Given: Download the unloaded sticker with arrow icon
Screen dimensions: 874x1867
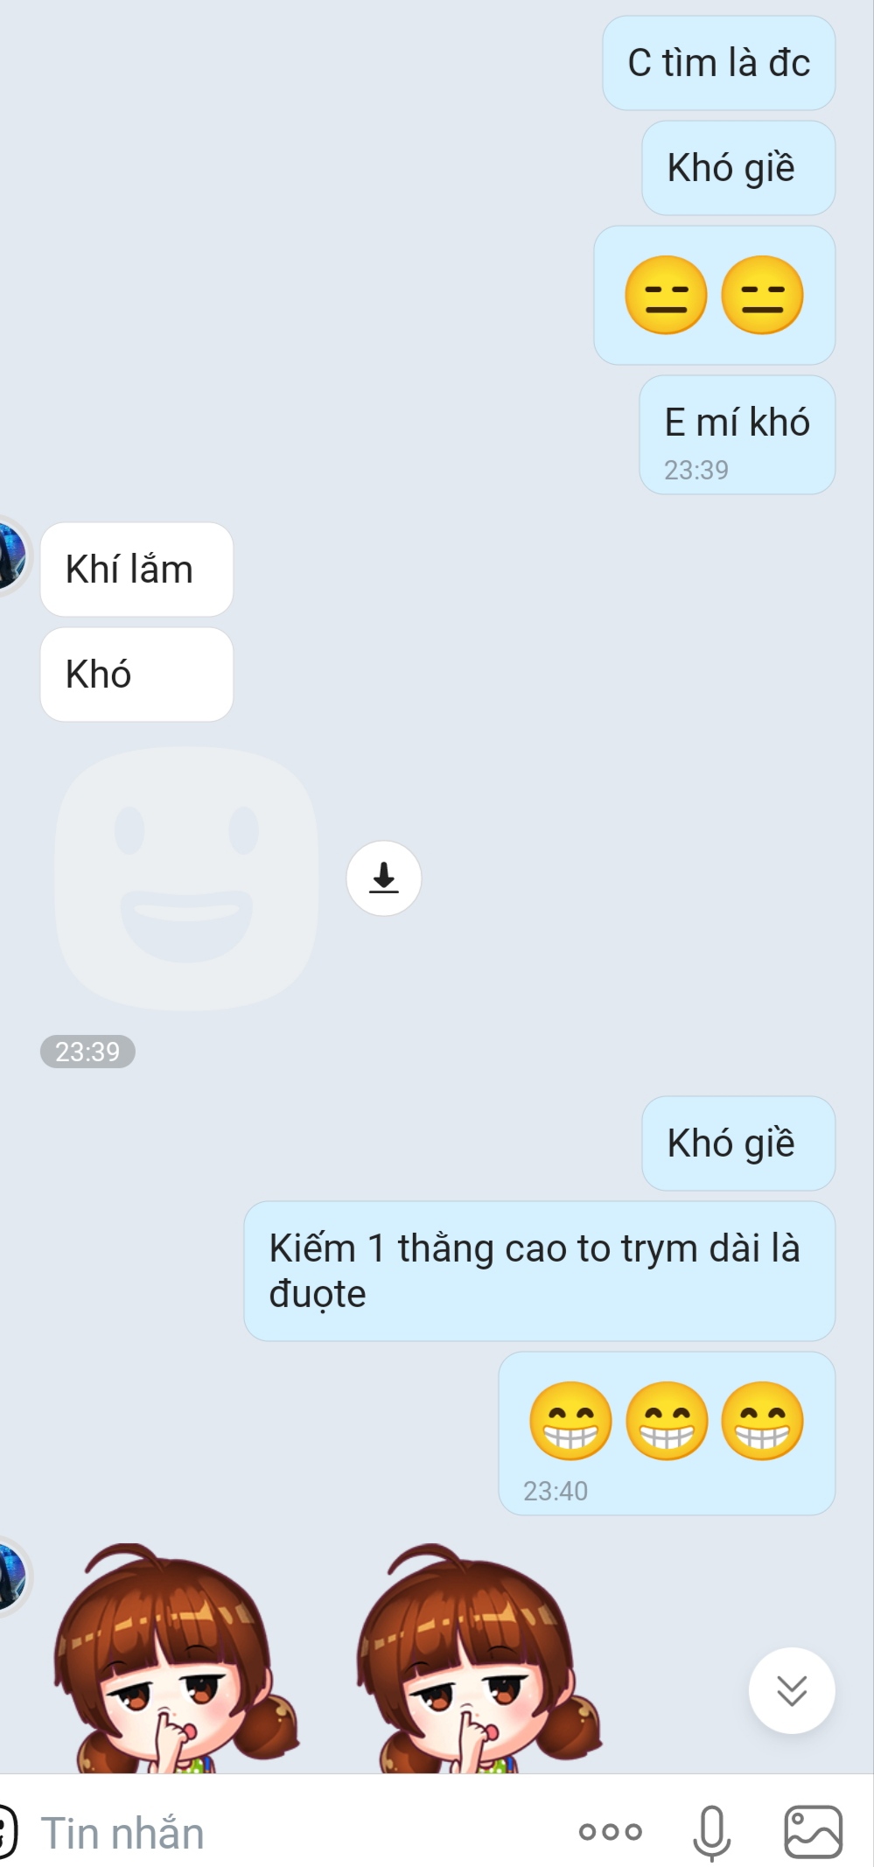Looking at the screenshot, I should 383,878.
